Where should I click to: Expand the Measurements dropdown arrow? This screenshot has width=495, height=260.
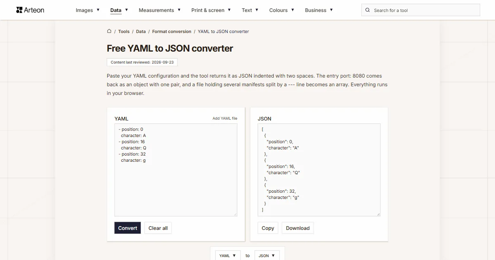pyautogui.click(x=179, y=10)
